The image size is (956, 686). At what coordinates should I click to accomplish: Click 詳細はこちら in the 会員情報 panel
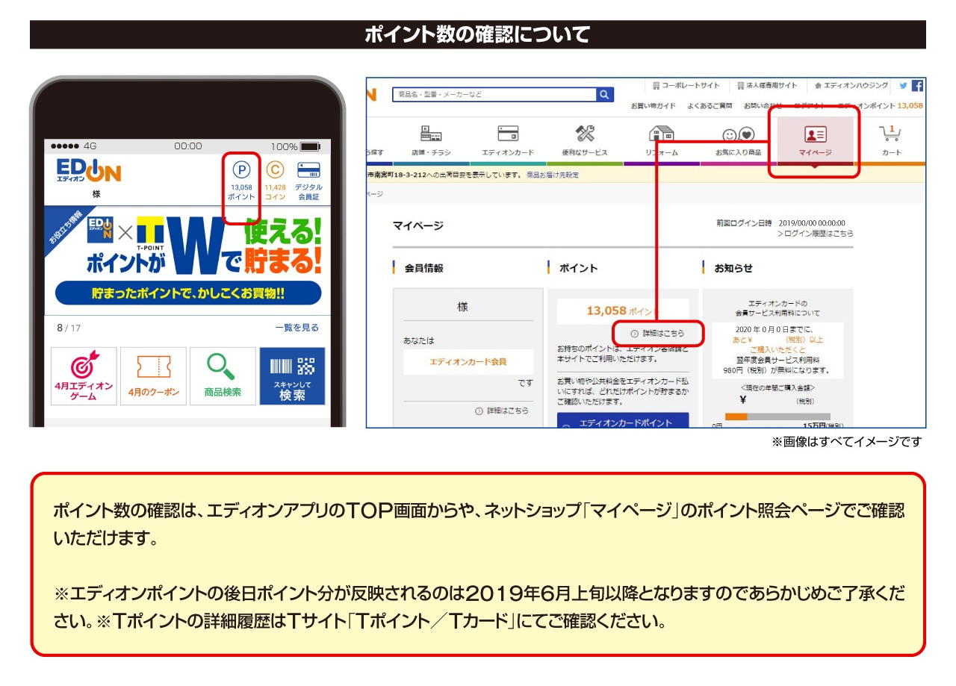click(x=501, y=411)
